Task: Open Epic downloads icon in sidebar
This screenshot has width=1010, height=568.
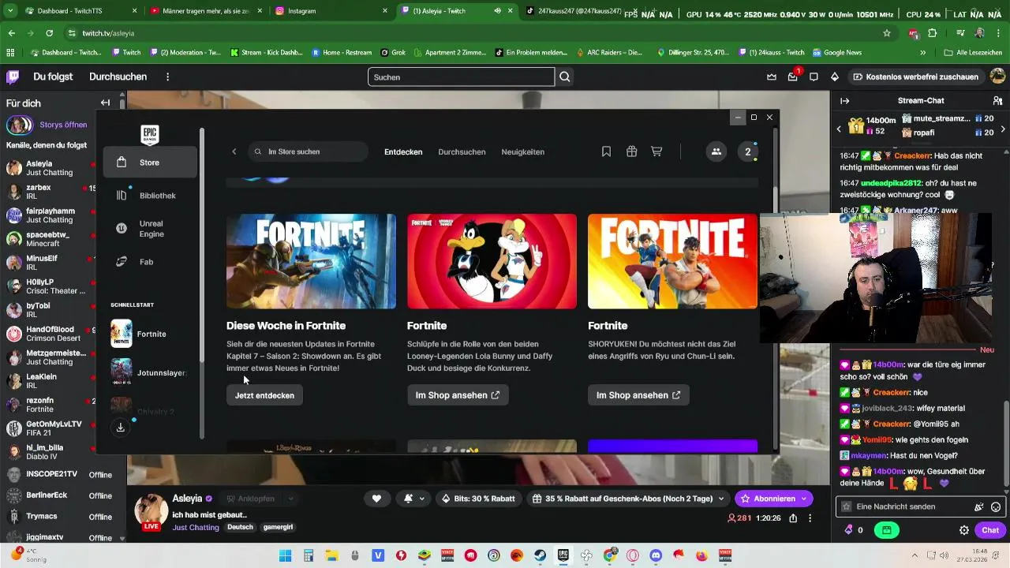Action: 121,428
